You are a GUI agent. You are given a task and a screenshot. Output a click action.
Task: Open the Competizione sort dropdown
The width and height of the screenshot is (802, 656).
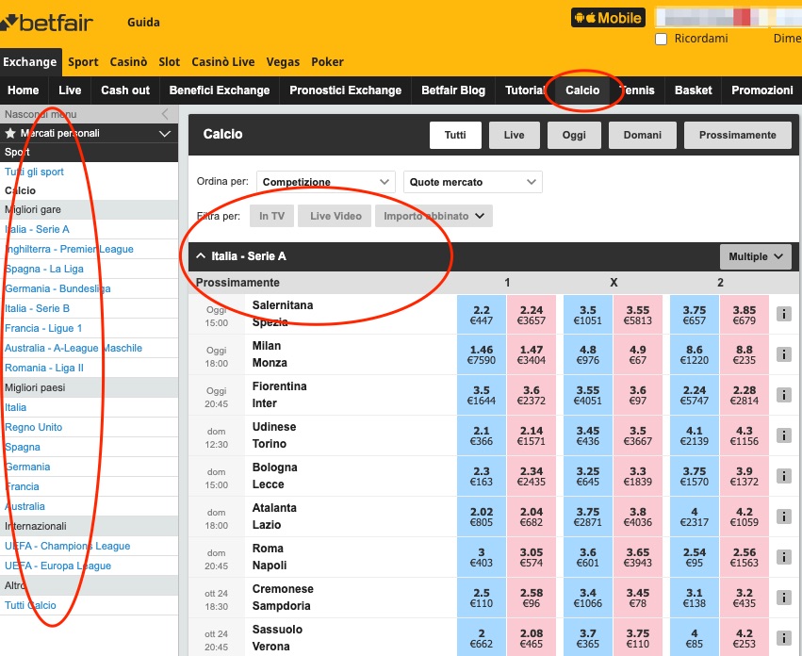[326, 182]
